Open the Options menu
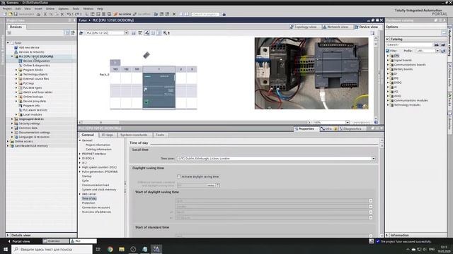 pos(63,9)
